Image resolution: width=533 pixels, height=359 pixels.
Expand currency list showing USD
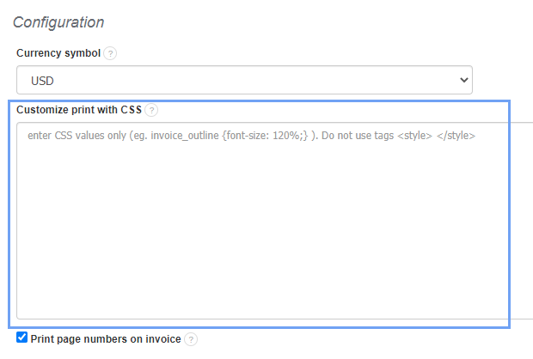point(244,80)
